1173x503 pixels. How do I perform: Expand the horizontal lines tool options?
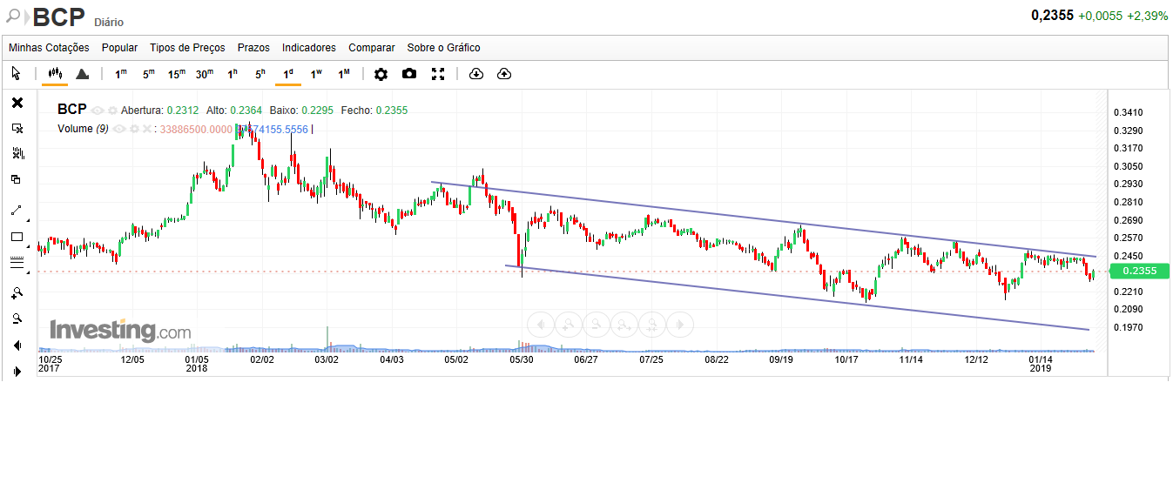[29, 272]
